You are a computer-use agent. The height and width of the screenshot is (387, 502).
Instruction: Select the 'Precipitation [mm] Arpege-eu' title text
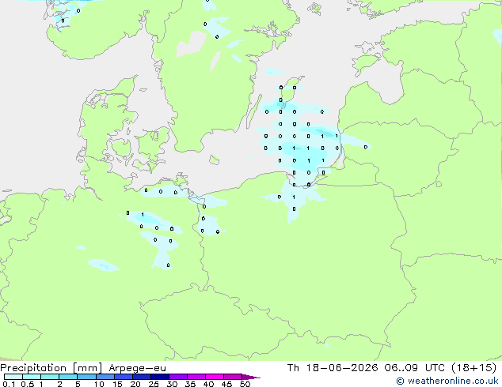pyautogui.click(x=83, y=368)
